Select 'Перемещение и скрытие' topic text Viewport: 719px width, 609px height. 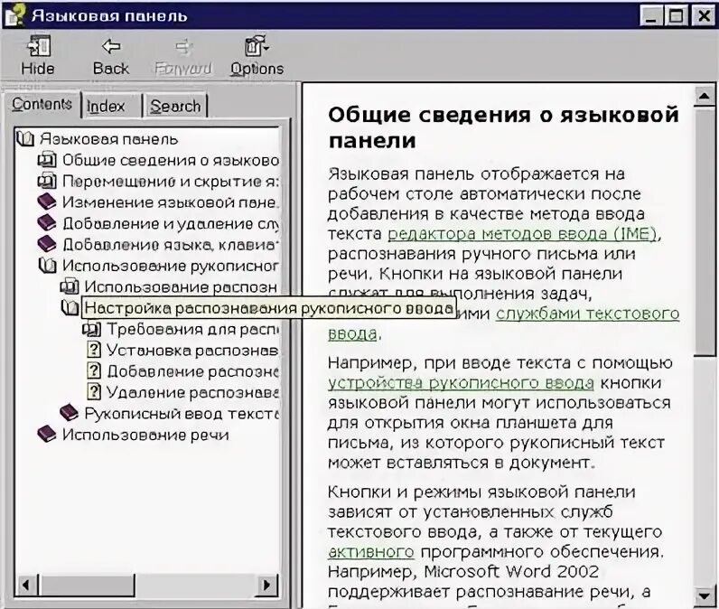(x=171, y=181)
